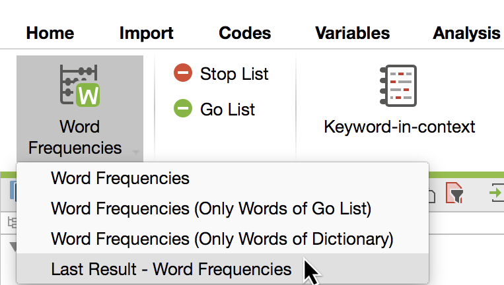The width and height of the screenshot is (504, 285).
Task: Switch to the Import tab
Action: [x=146, y=33]
